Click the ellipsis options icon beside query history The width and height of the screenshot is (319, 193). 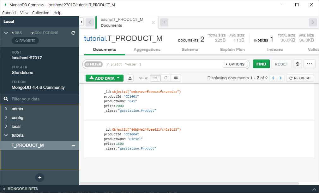click(310, 64)
